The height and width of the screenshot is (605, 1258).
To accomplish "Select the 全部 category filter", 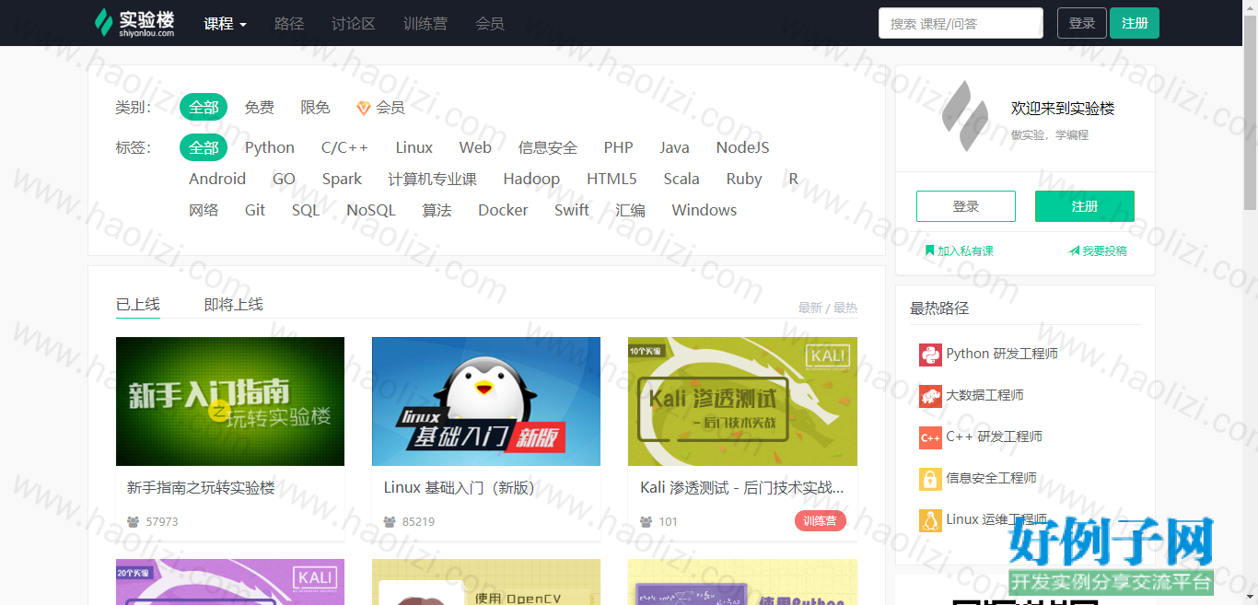I will [x=204, y=108].
